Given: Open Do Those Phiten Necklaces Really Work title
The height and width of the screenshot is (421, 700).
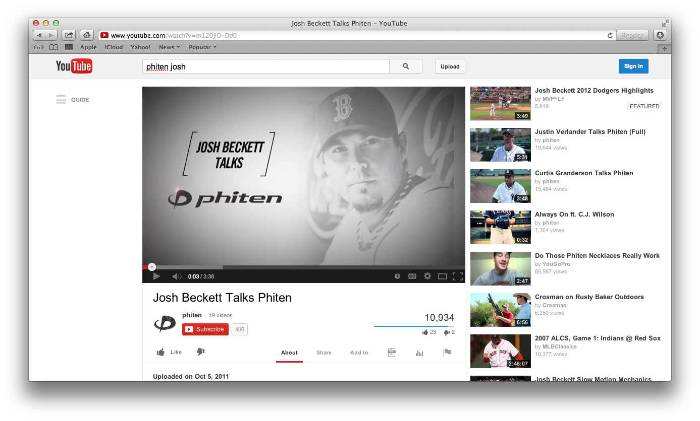Looking at the screenshot, I should (x=597, y=256).
